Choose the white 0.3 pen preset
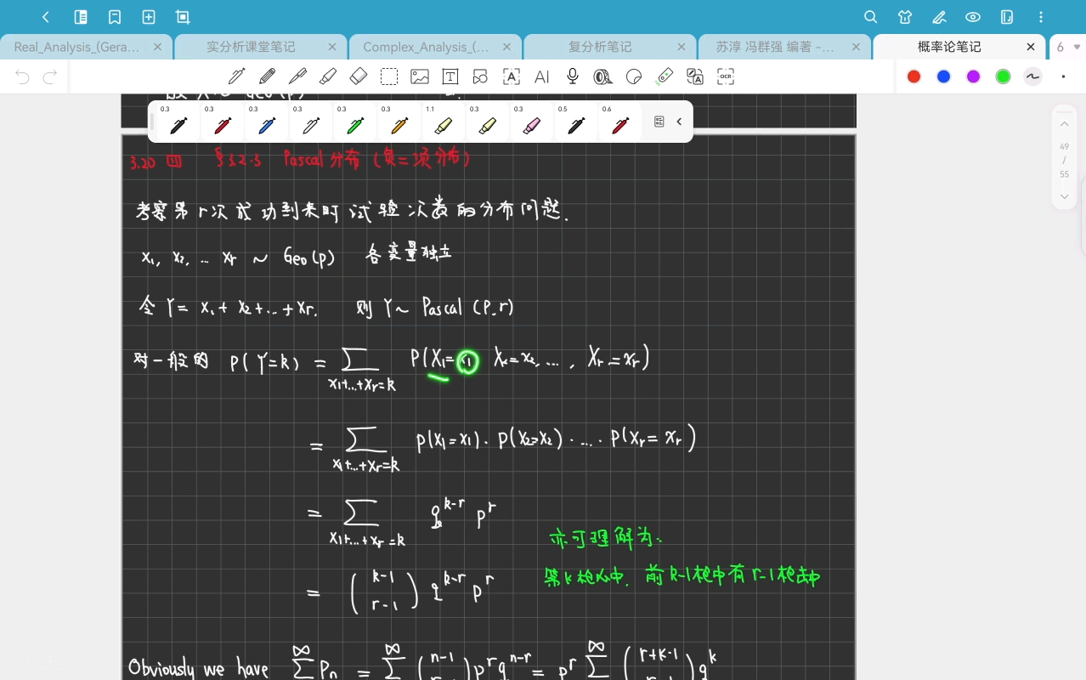 pos(311,122)
